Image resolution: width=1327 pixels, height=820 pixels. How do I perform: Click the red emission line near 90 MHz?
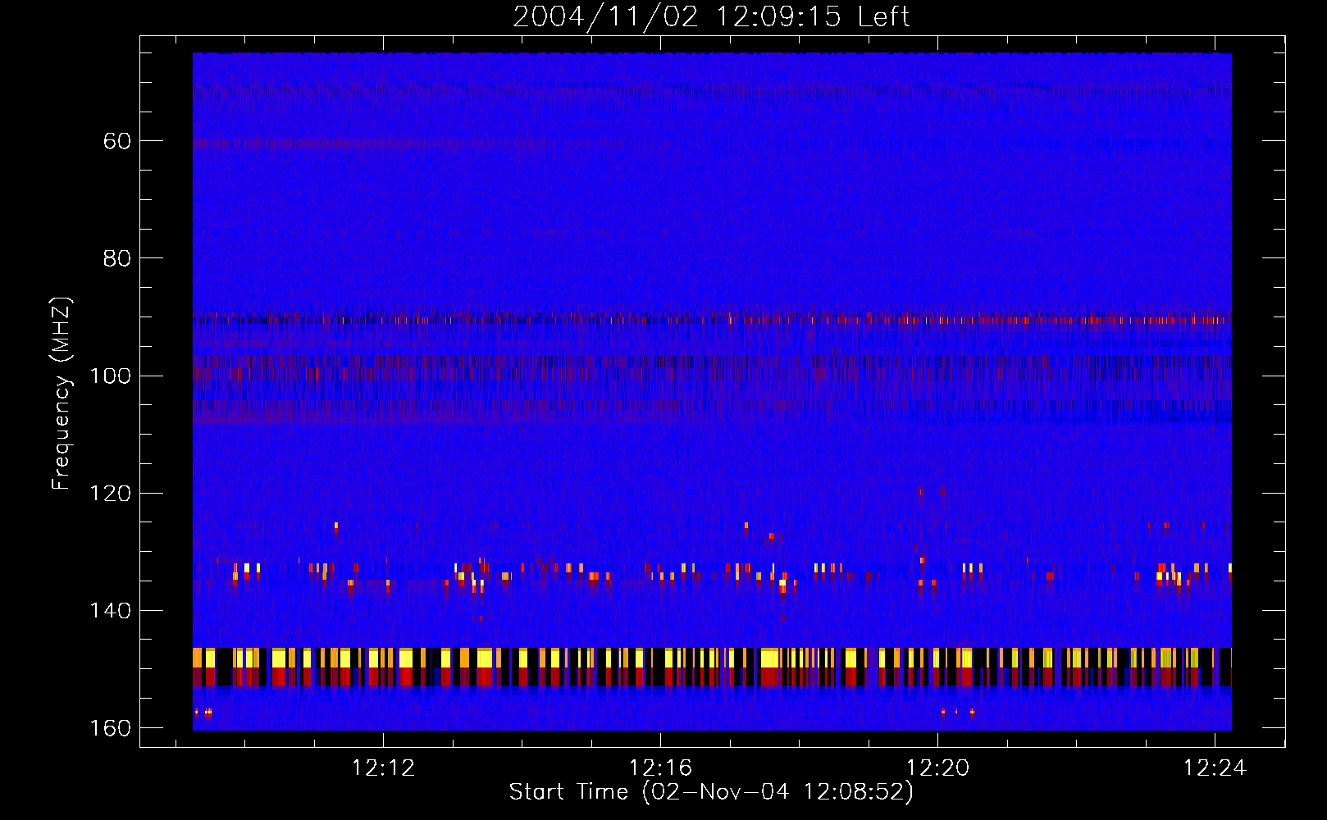712,319
